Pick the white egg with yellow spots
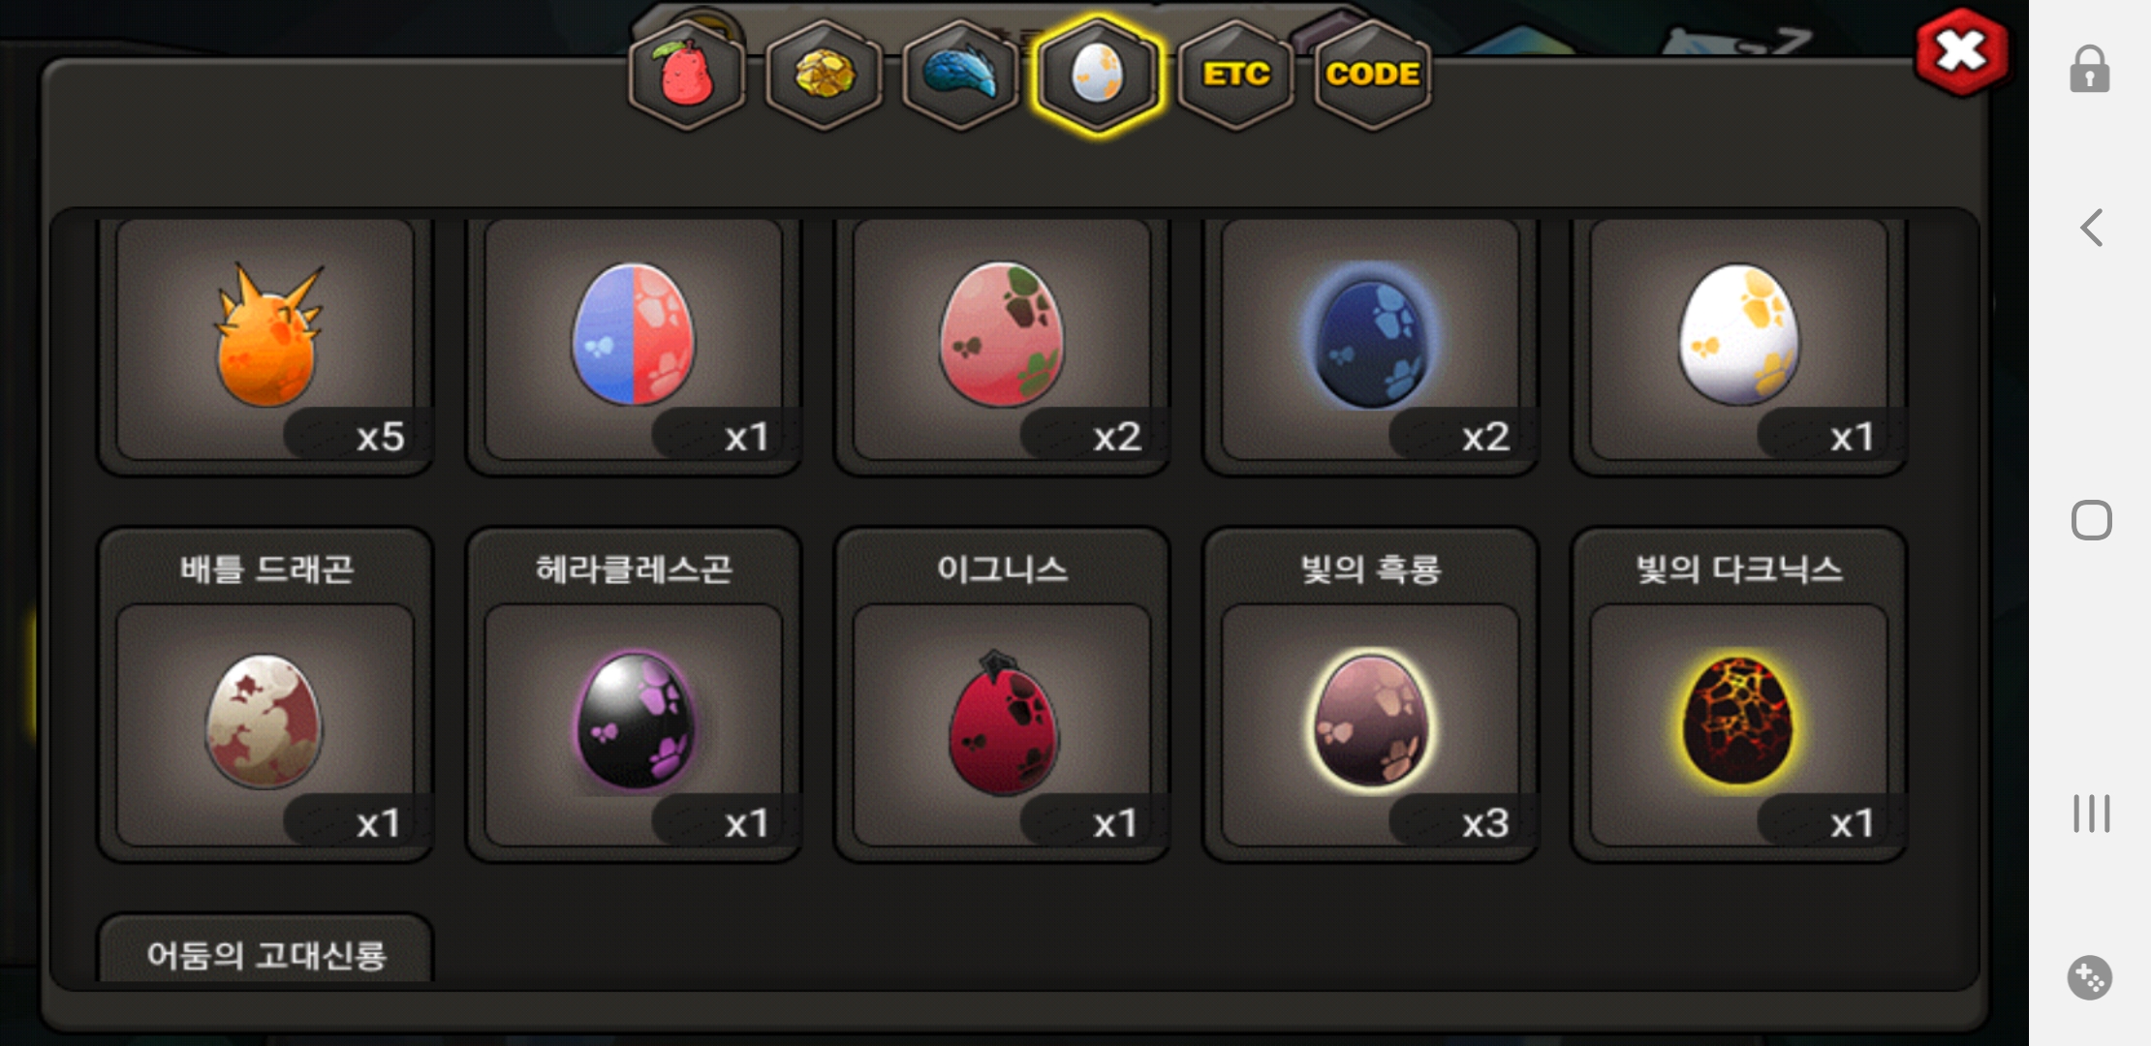The image size is (2151, 1046). click(1739, 340)
